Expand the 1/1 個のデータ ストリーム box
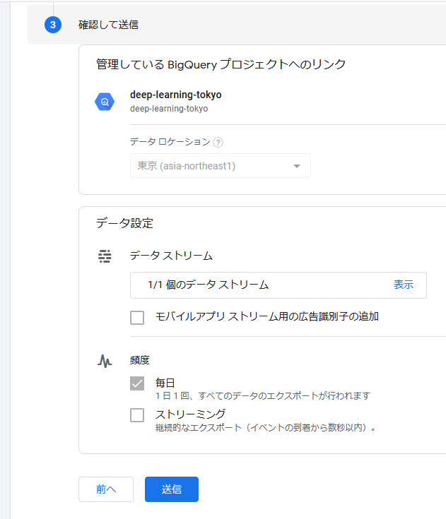This screenshot has width=446, height=519. pos(278,285)
